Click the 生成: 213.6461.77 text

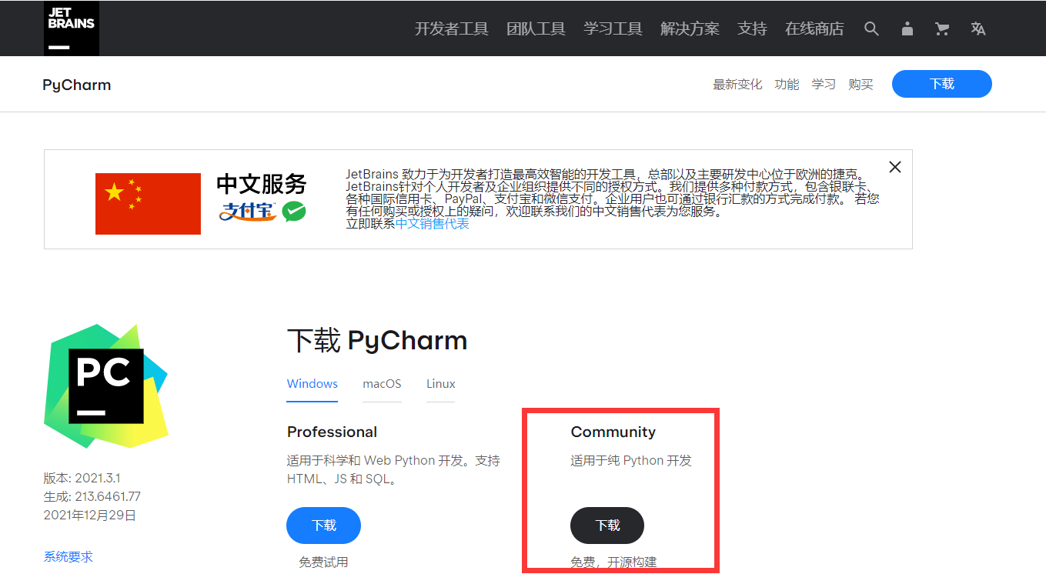[92, 497]
